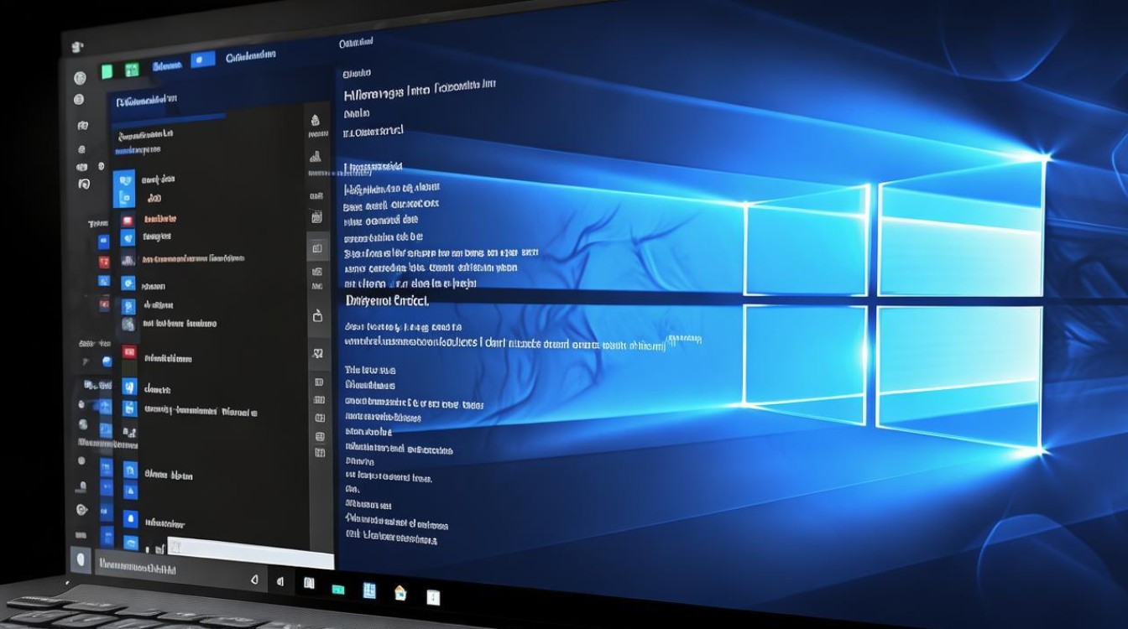The width and height of the screenshot is (1128, 629).
Task: Open the light-blue grid app on the taskbar
Action: [x=369, y=590]
